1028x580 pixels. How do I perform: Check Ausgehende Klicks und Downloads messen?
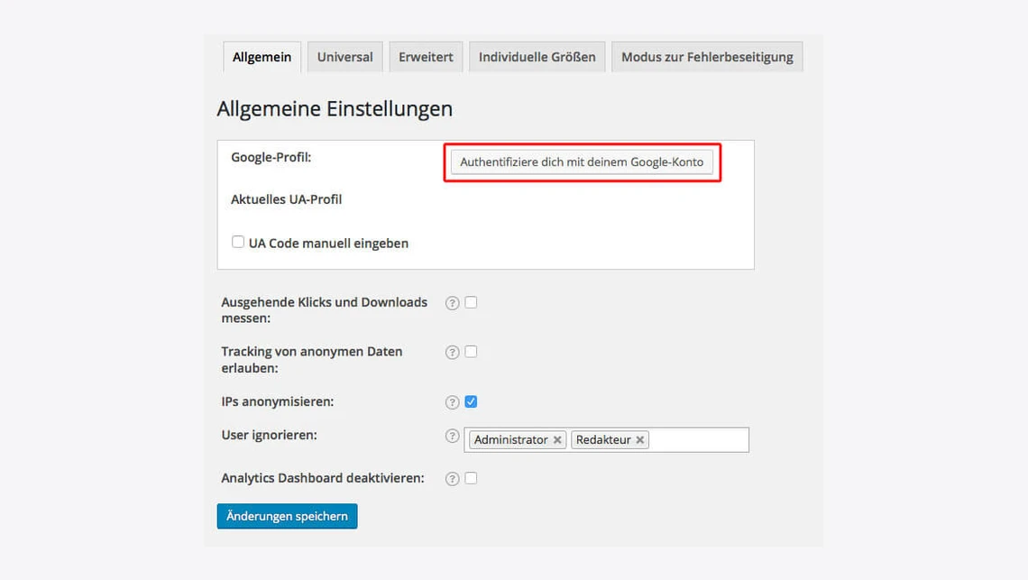click(471, 302)
